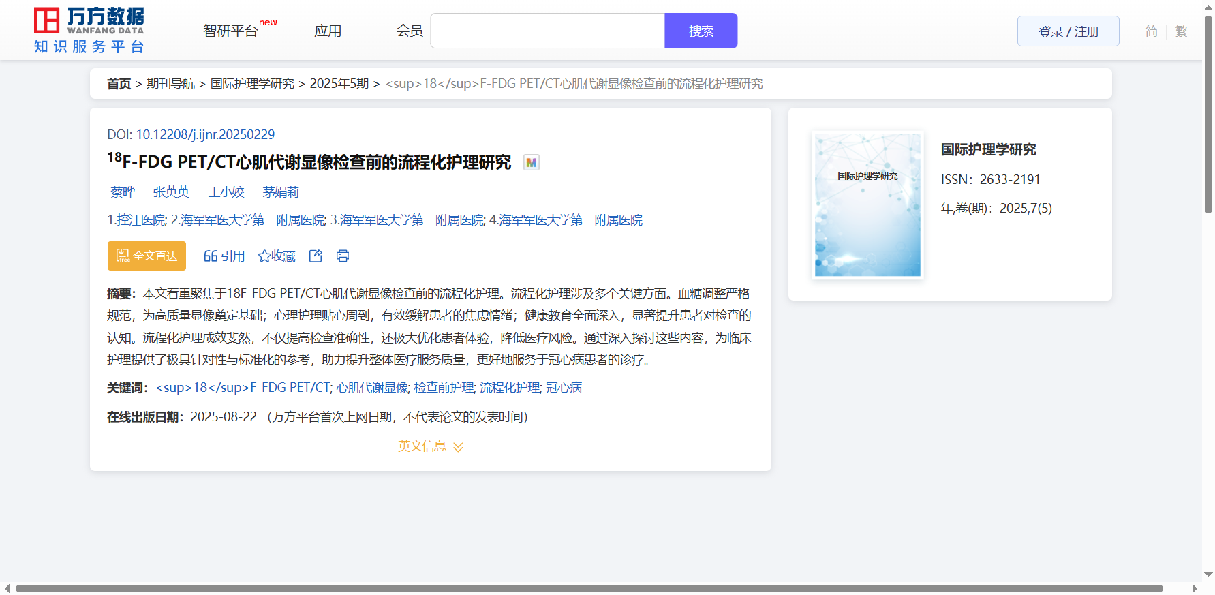Click the scroll down arrow on vertical scrollbar
Image resolution: width=1215 pixels, height=595 pixels.
pos(1208,575)
